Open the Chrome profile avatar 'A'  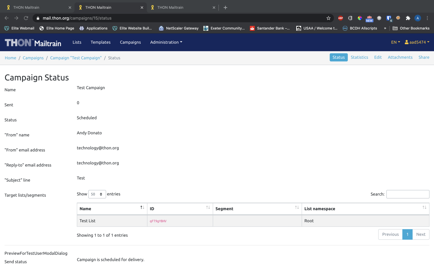point(417,18)
